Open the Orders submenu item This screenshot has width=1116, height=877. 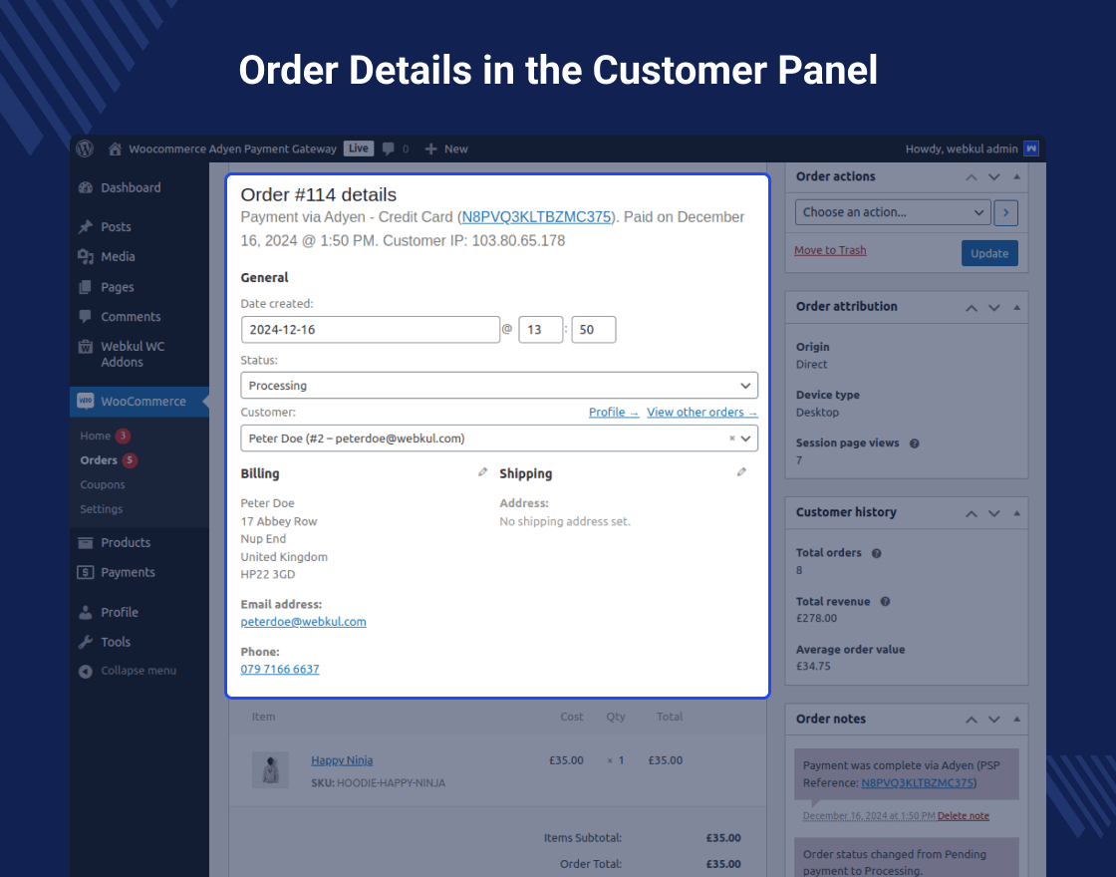[x=99, y=459]
